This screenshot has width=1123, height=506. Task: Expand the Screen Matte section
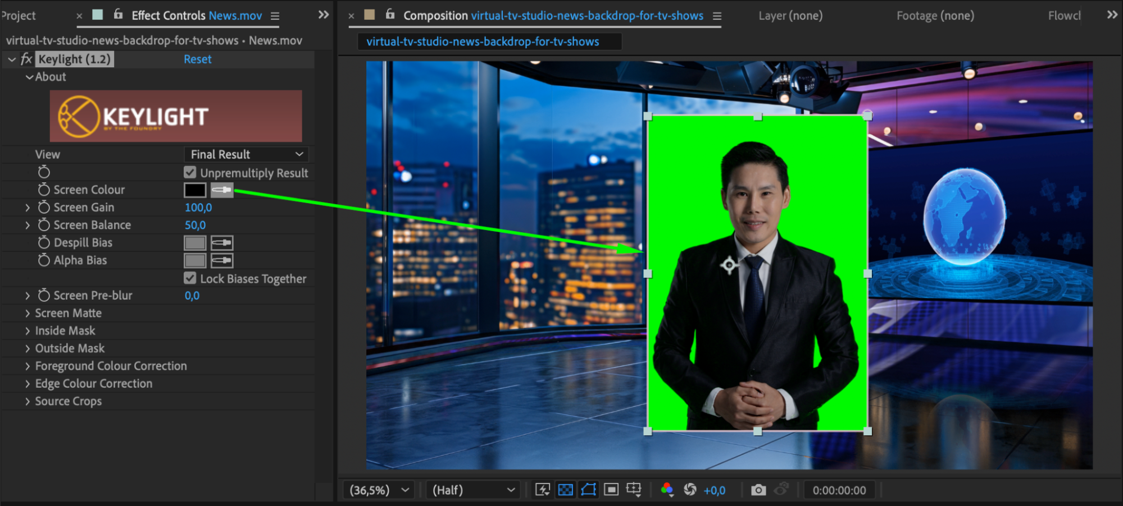point(28,314)
